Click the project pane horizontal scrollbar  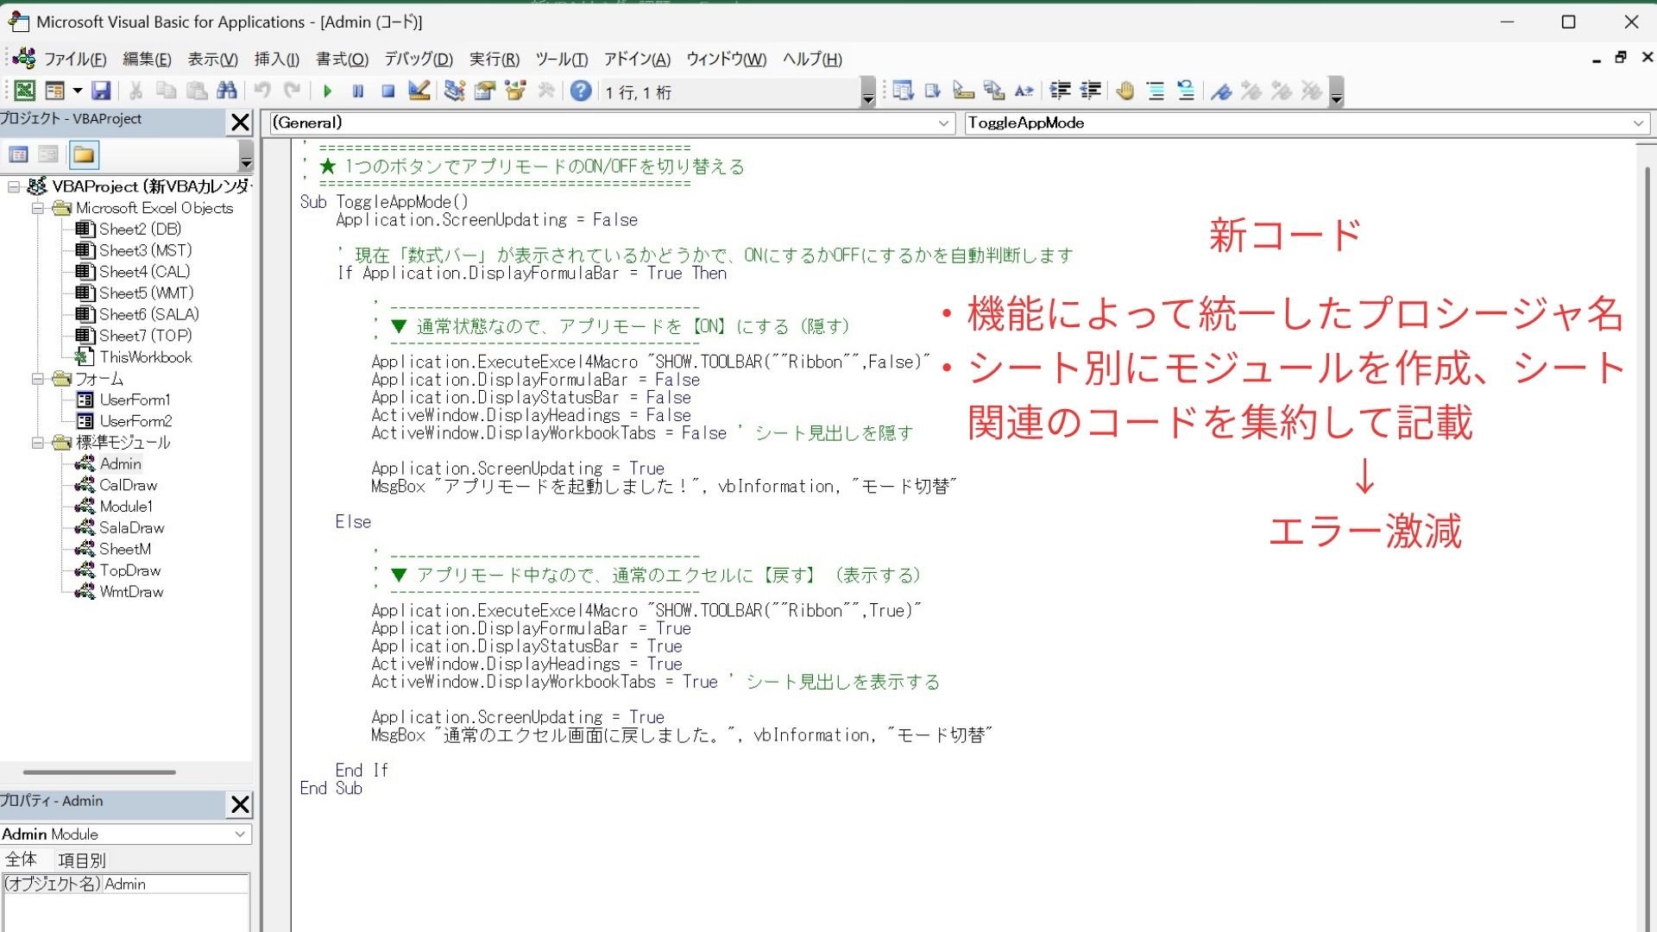pos(99,771)
